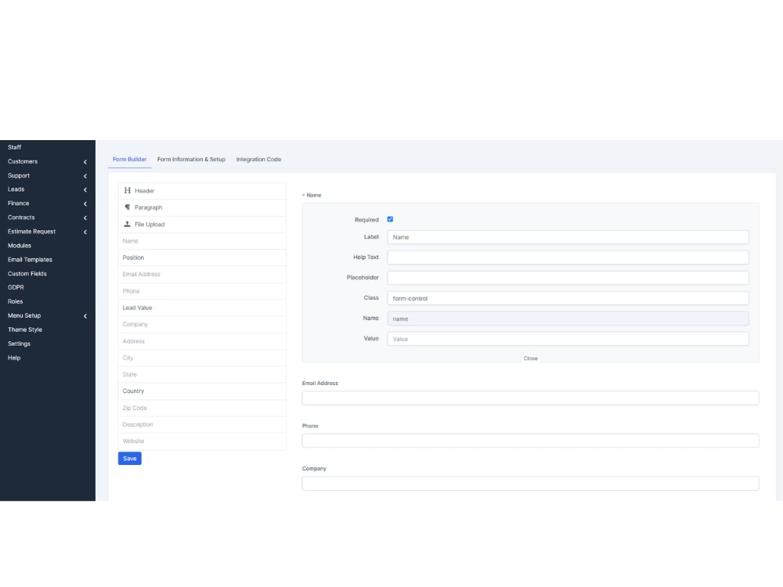
Task: Click the File Upload icon
Action: tap(128, 224)
